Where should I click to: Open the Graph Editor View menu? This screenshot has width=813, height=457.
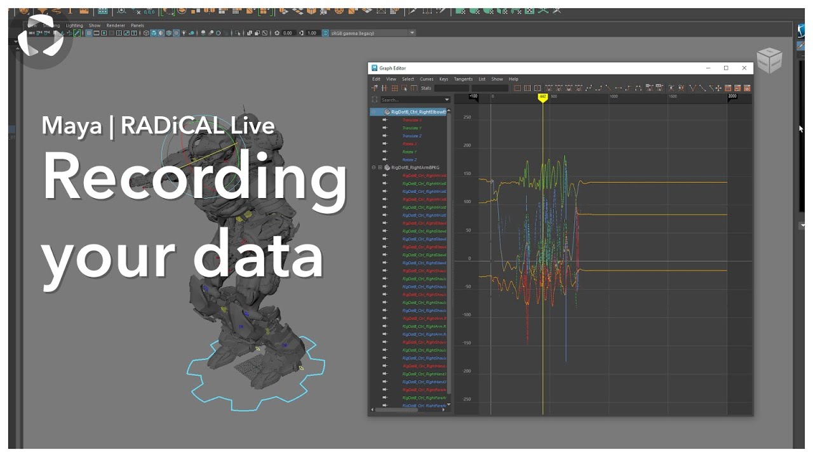[x=391, y=79]
